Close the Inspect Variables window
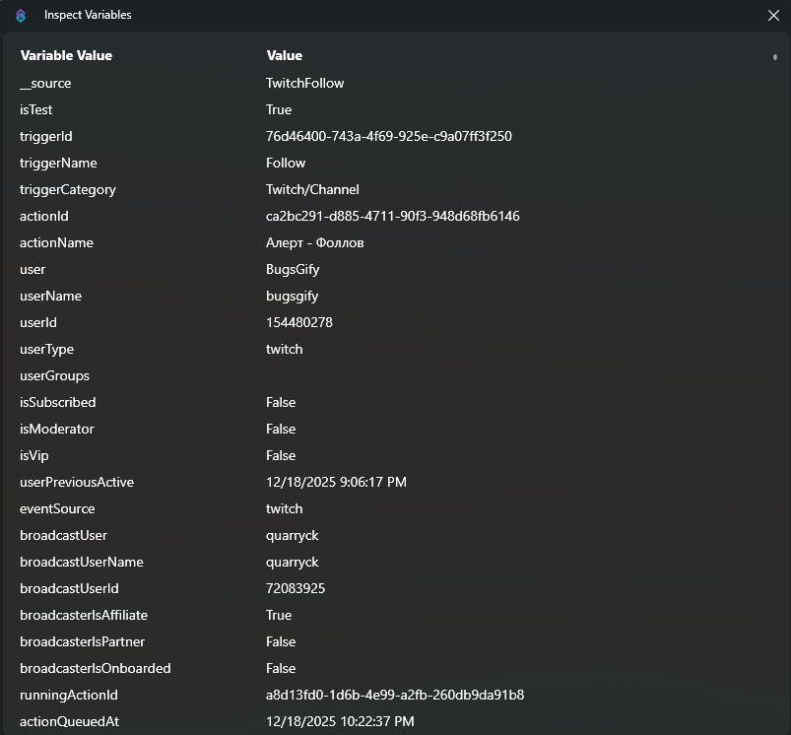The width and height of the screenshot is (791, 735). (x=773, y=16)
